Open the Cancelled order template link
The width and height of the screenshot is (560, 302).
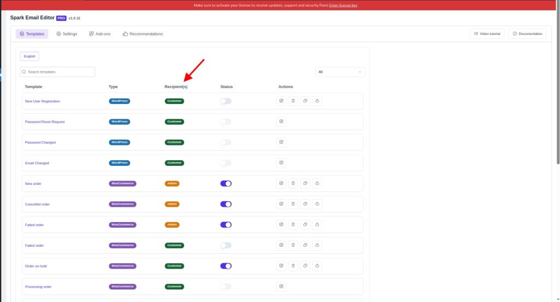(x=37, y=205)
